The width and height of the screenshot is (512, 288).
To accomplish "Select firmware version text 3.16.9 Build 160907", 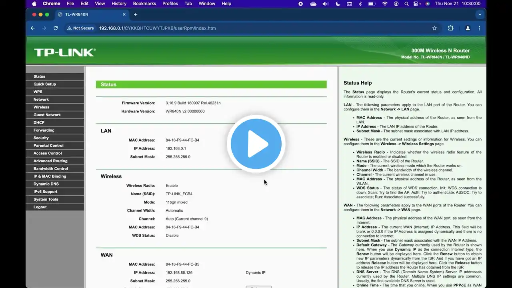I will 193,103.
